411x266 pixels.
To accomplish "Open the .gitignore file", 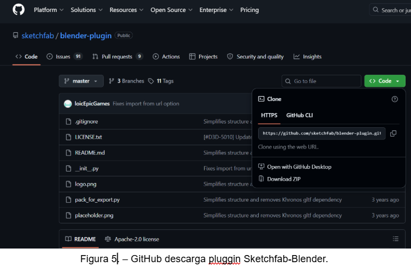I will (x=86, y=121).
